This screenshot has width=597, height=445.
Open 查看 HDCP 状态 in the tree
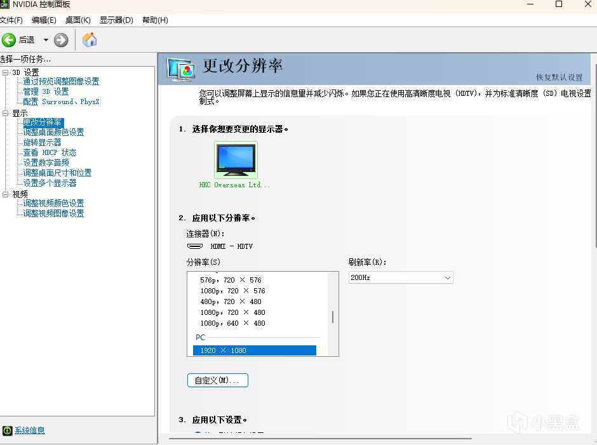click(x=50, y=152)
